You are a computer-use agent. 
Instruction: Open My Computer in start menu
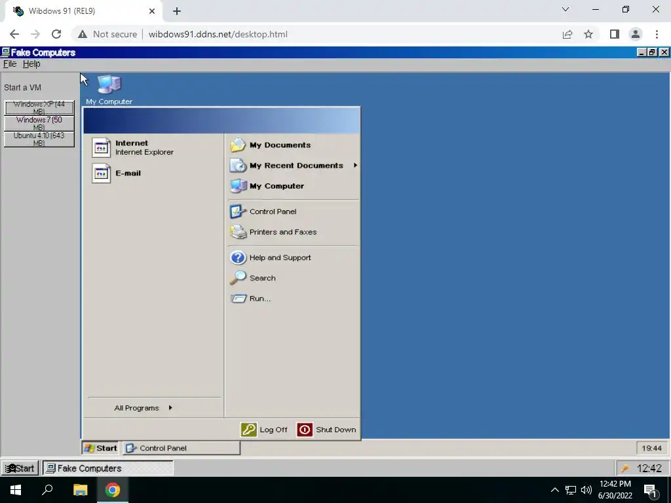click(x=267, y=186)
